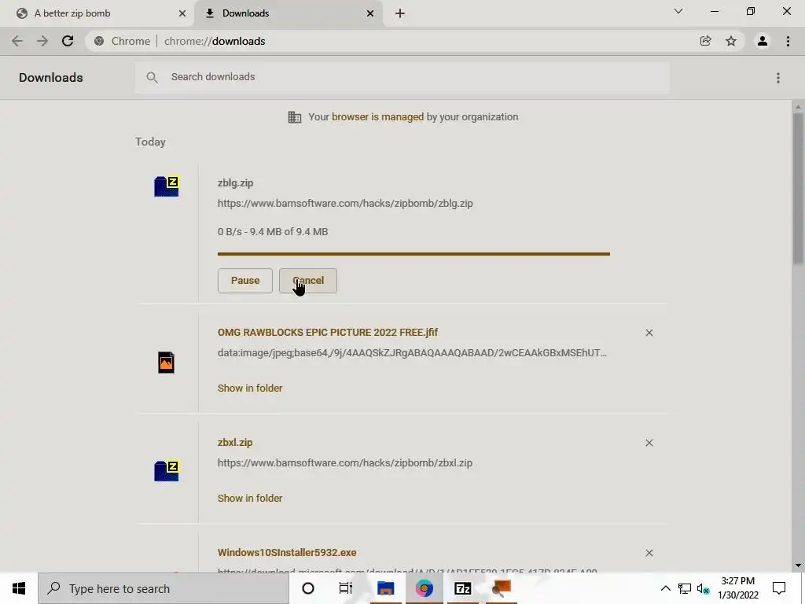Screen dimensions: 805x604
Task: Open a new tab with plus button
Action: click(400, 13)
